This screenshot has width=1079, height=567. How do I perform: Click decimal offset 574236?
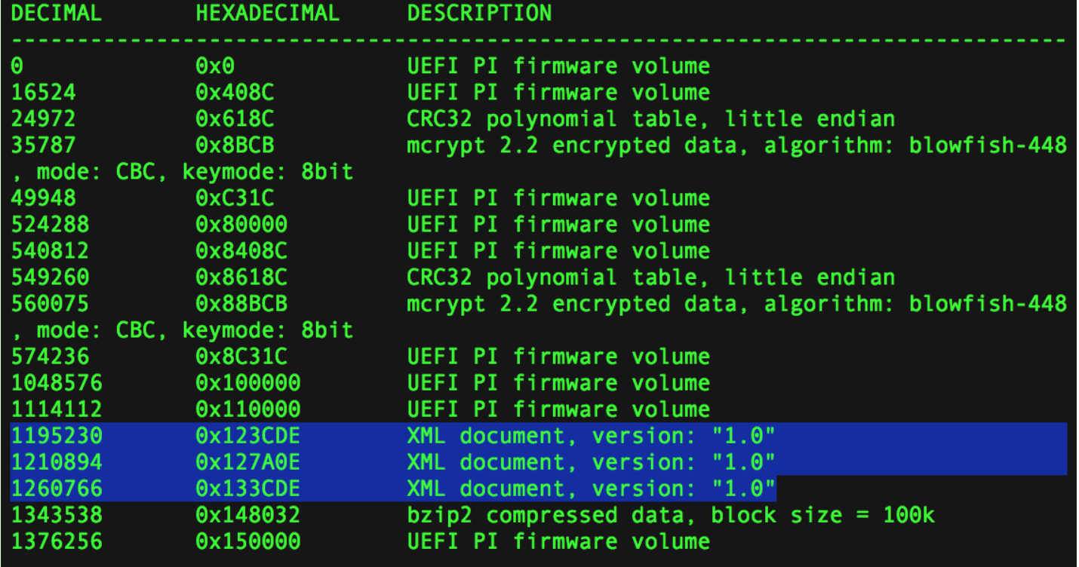[x=50, y=357]
